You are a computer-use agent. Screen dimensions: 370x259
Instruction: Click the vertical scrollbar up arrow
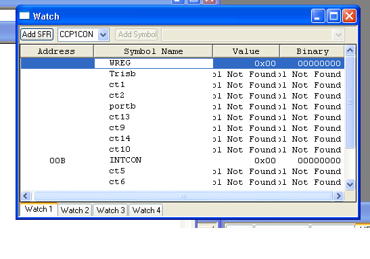350,51
